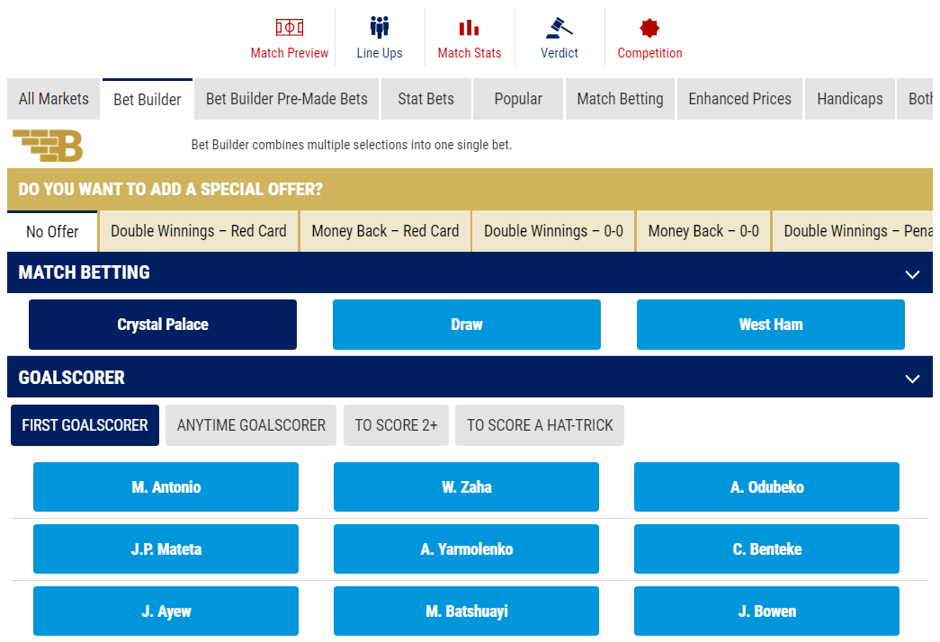
Task: Choose Money Back – Red Card offer
Action: (x=385, y=231)
